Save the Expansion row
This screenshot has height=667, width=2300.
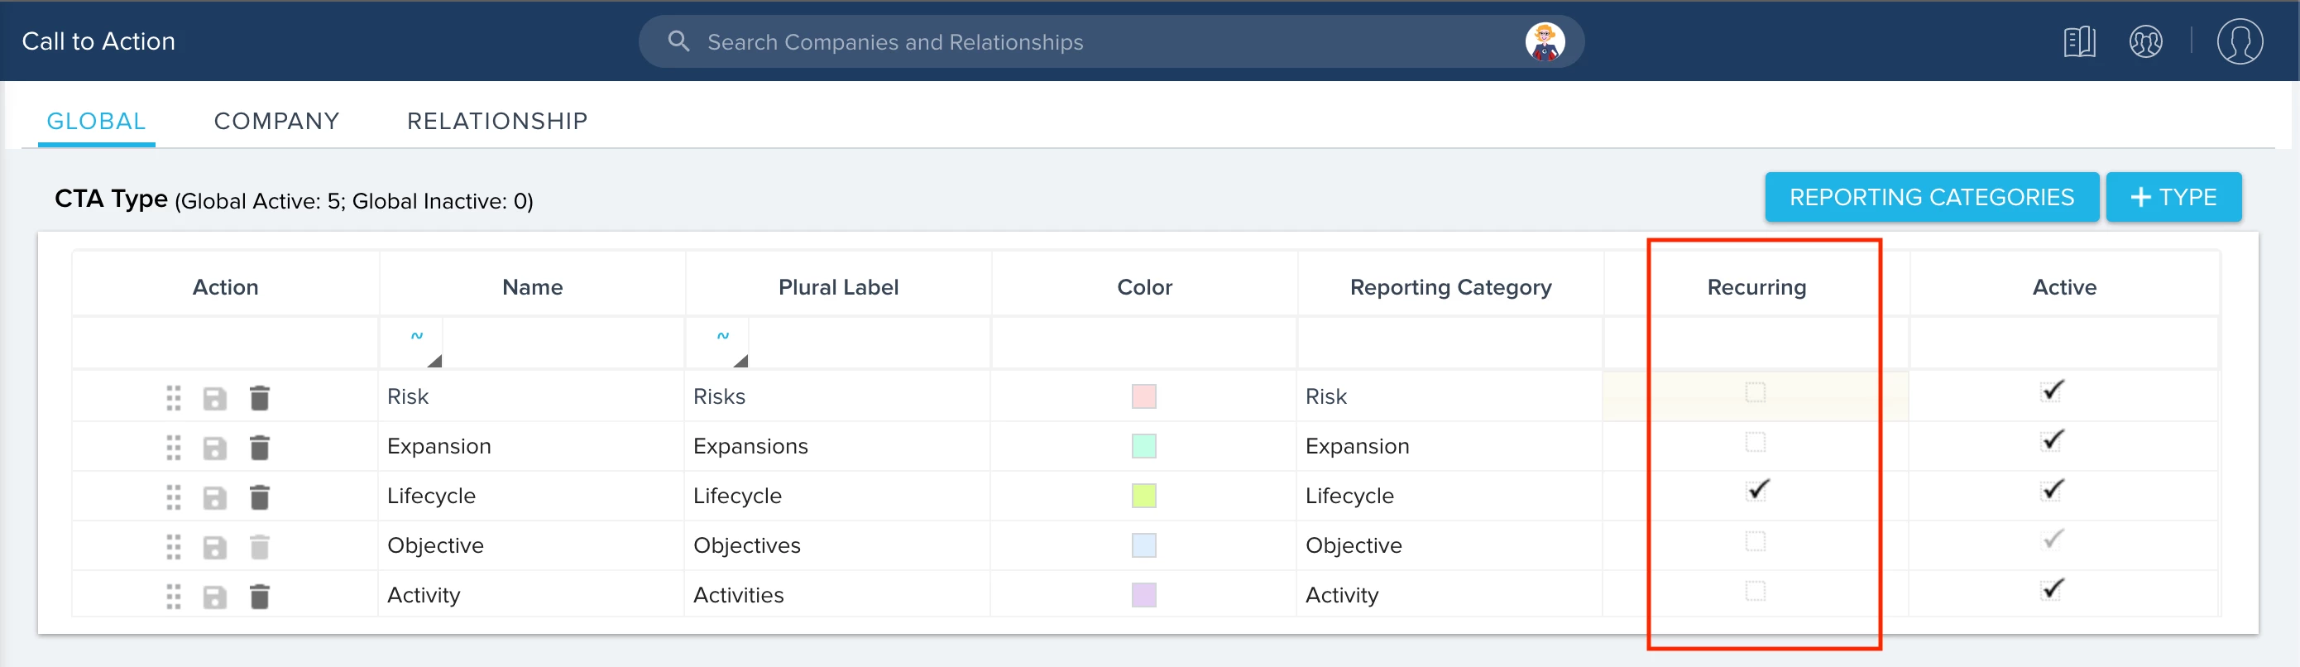(x=214, y=448)
